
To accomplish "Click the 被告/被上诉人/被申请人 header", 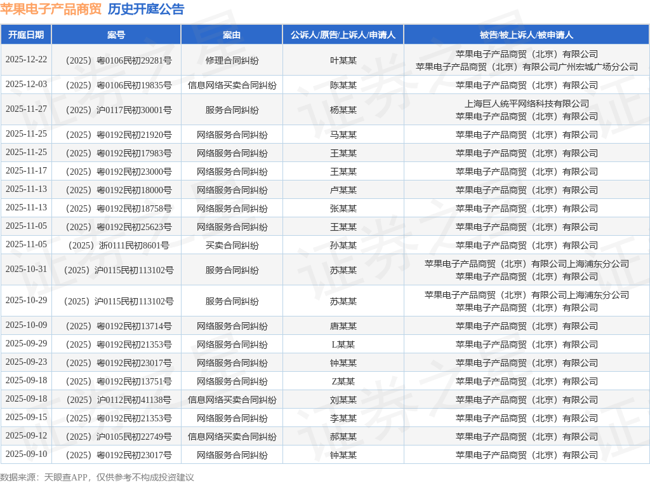I will click(526, 35).
